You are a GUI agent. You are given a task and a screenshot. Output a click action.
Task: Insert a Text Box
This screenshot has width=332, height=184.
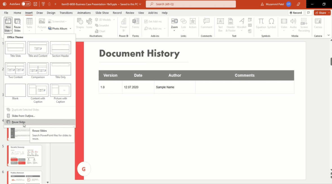pyautogui.click(x=220, y=25)
